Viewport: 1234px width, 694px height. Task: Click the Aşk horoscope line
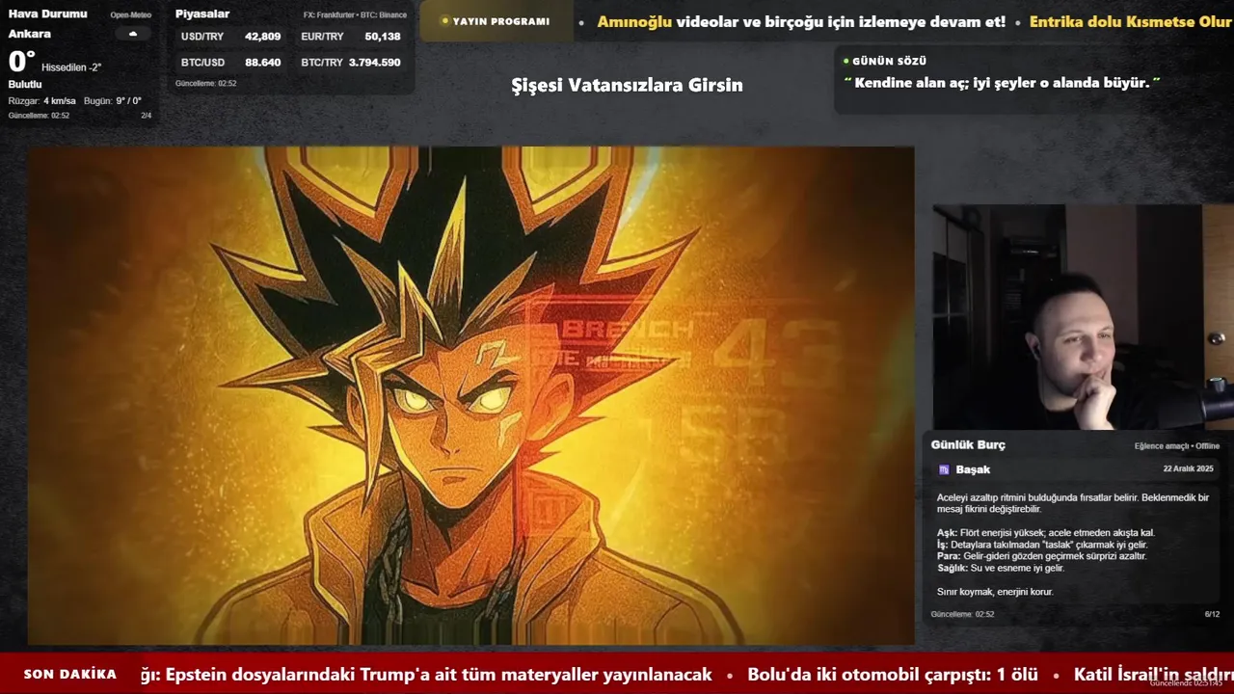[1045, 532]
